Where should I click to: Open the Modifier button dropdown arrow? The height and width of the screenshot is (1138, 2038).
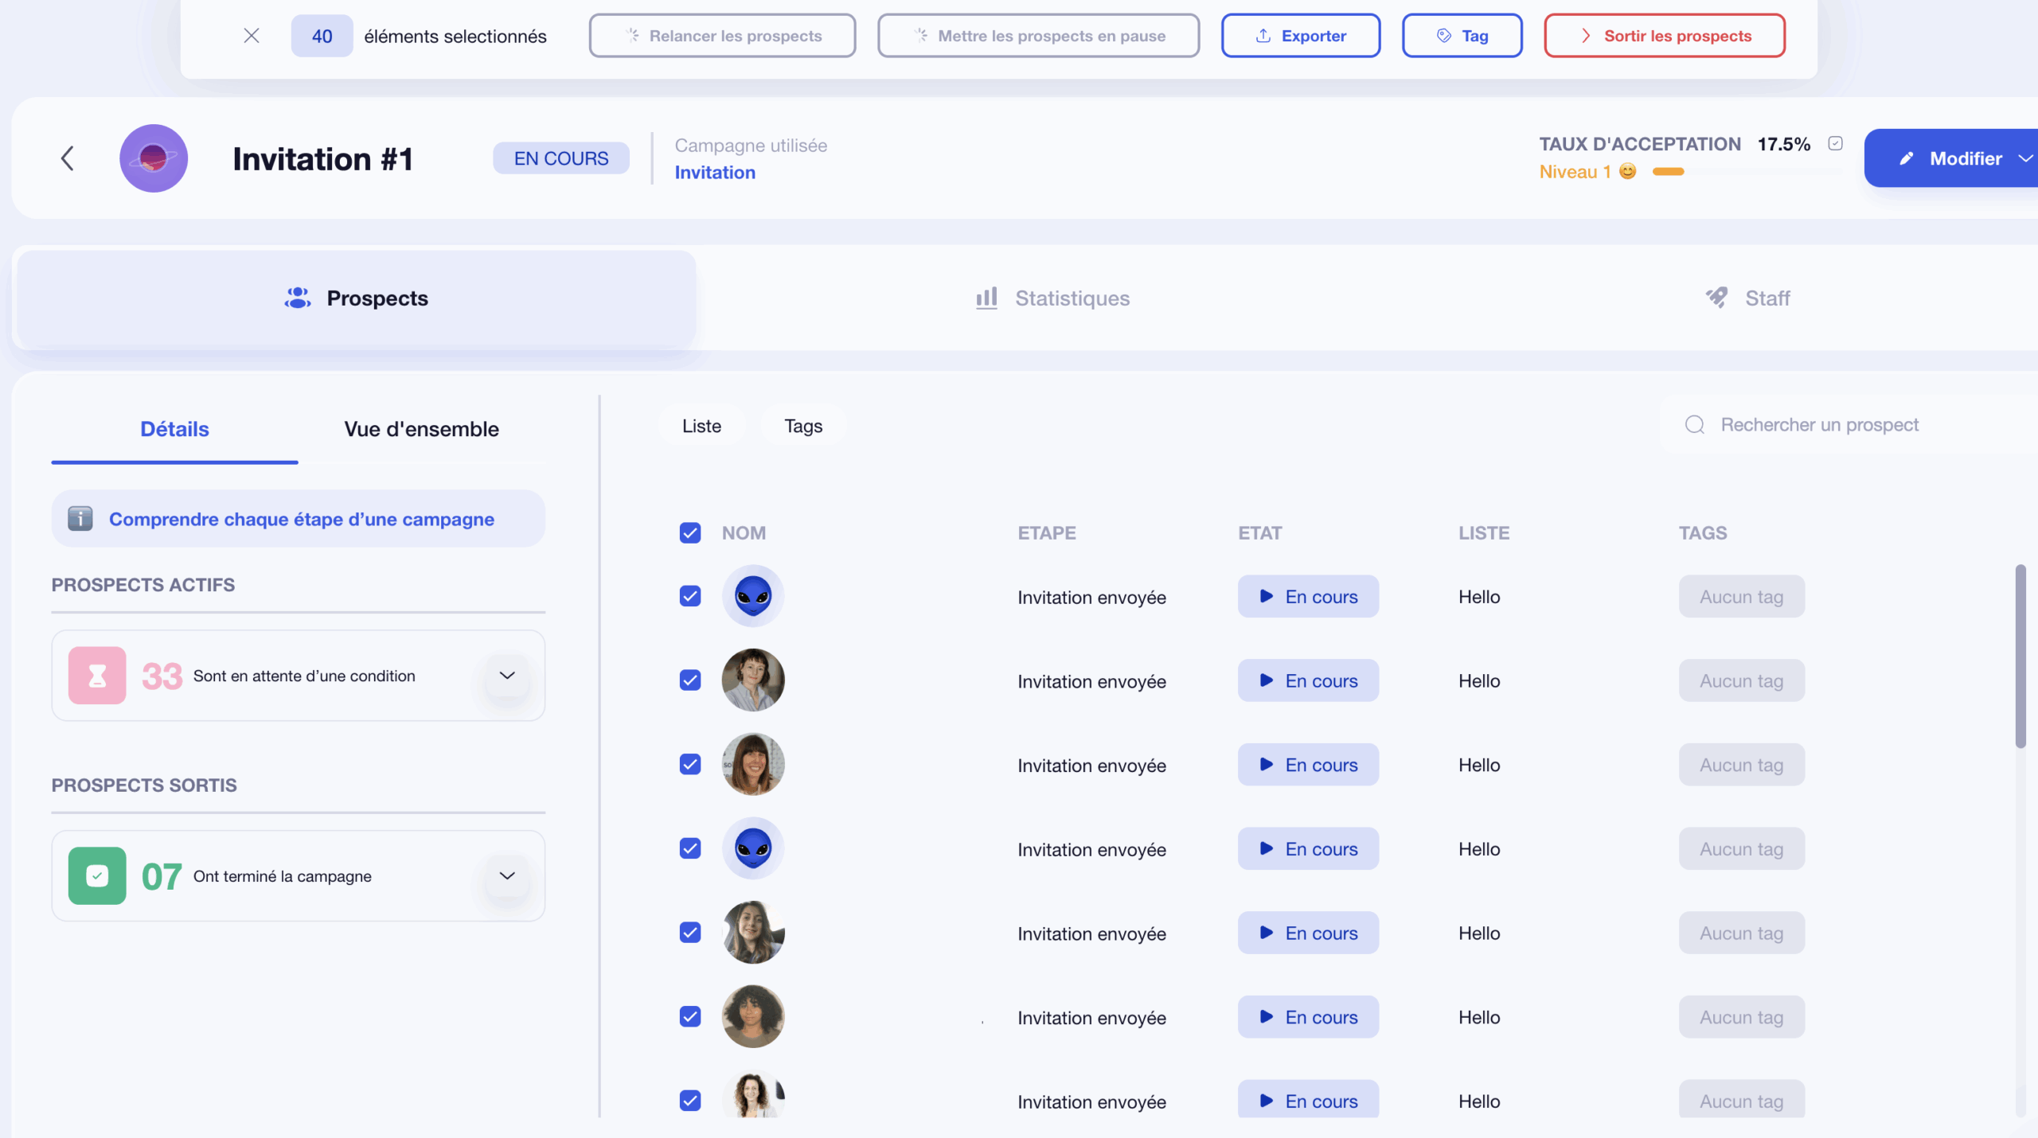click(x=2025, y=158)
